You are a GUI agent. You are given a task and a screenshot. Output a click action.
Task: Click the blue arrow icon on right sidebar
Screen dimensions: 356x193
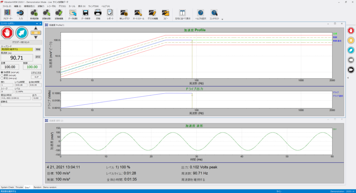(x=351, y=50)
